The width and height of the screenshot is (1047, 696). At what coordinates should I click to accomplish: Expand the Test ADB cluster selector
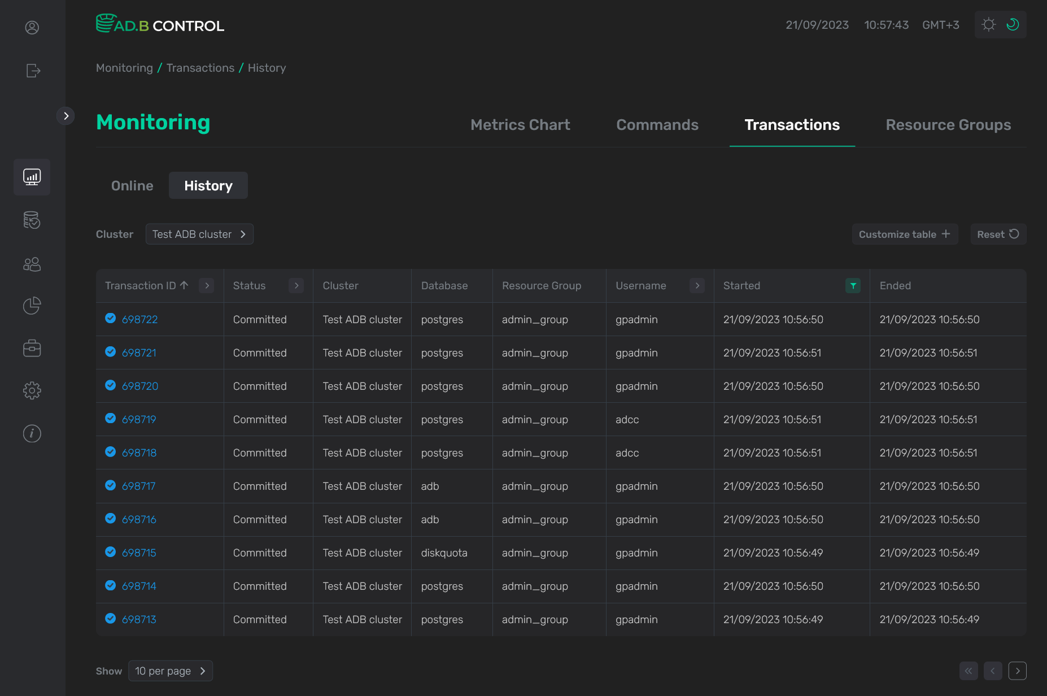pos(199,234)
